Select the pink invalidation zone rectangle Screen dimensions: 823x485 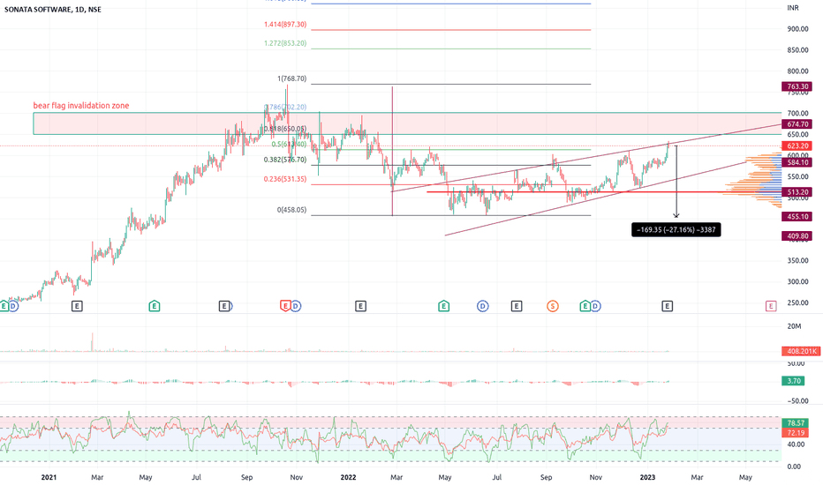[x=407, y=123]
